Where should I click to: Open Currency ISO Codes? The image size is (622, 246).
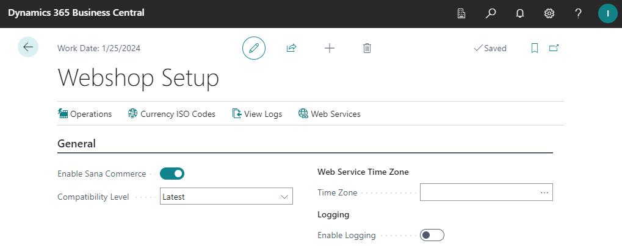coord(172,114)
